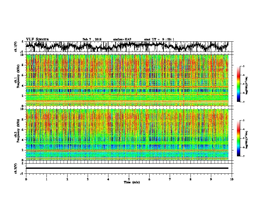Click inside the ch.1 spectrogram panel
Screen dimensions: 261x201
pyautogui.click(x=127, y=80)
